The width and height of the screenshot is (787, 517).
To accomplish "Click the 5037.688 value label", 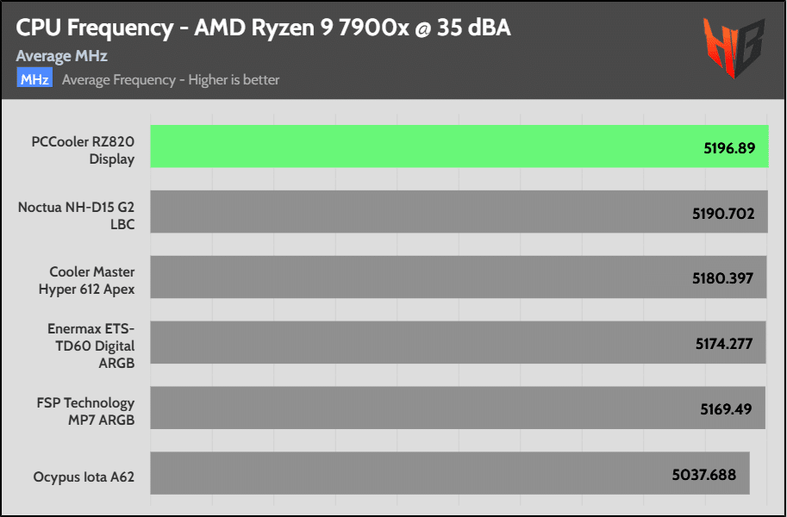I will (x=703, y=474).
